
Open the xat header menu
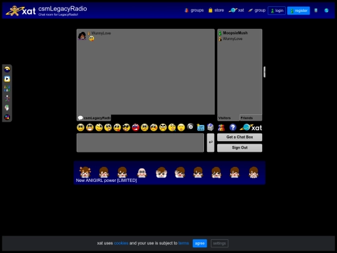tap(237, 11)
